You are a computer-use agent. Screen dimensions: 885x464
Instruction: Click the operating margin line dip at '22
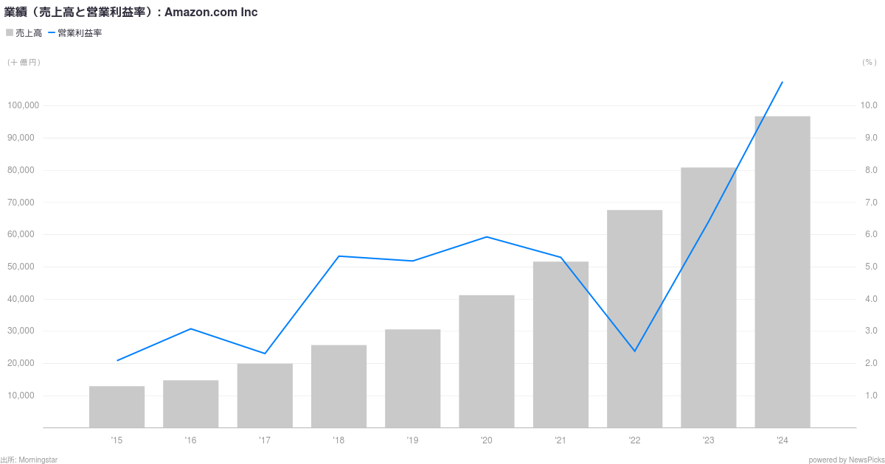click(x=634, y=351)
